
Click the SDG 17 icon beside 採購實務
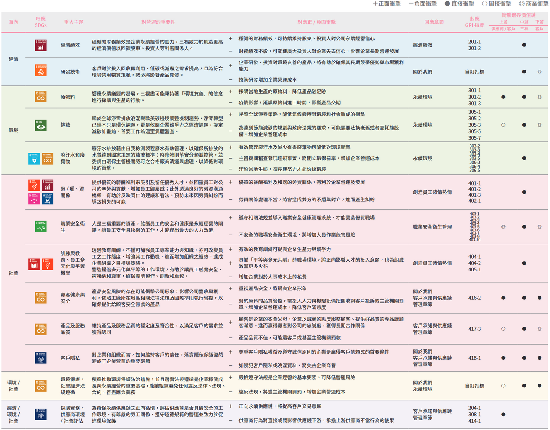[41, 414]
